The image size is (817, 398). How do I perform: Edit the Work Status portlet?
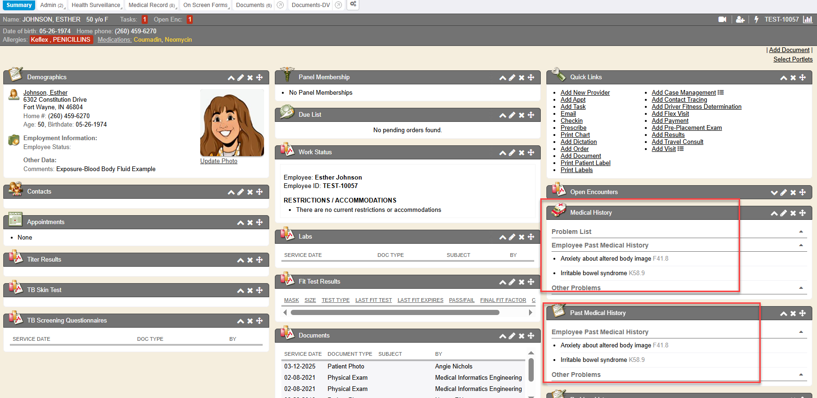click(512, 153)
